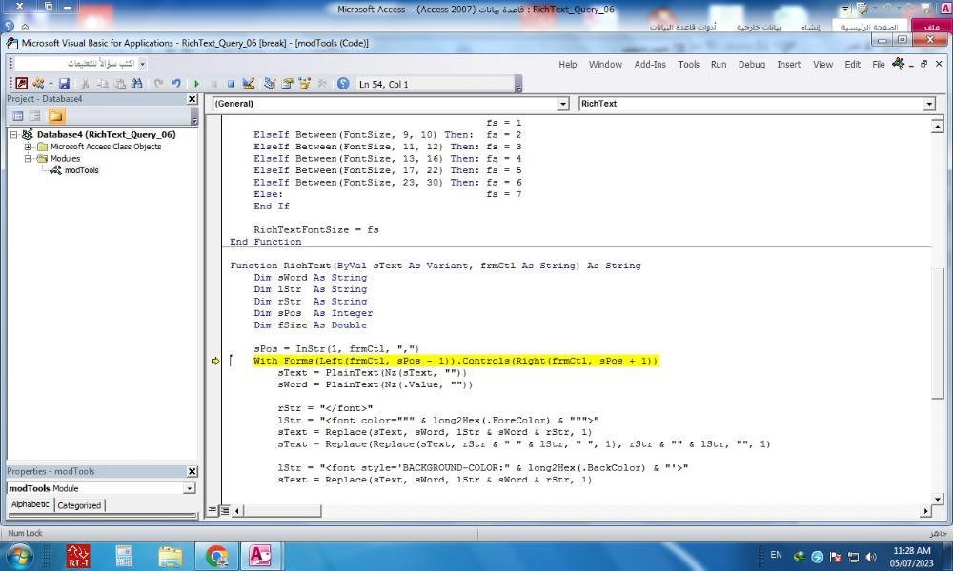
Task: Click the taskbar clock showing 11:28 AM
Action: pos(911,557)
